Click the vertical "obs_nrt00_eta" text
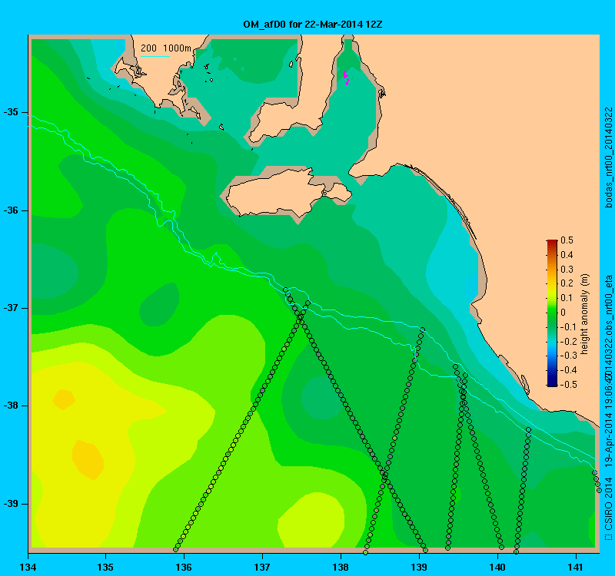 [x=608, y=305]
